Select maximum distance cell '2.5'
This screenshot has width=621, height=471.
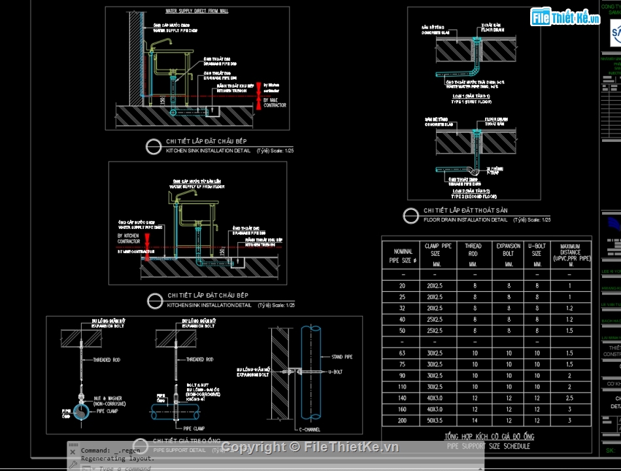[x=569, y=398]
